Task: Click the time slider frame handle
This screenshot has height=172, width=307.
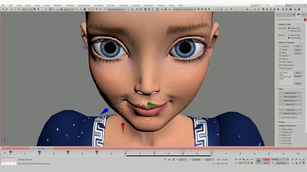Action: coord(41,149)
